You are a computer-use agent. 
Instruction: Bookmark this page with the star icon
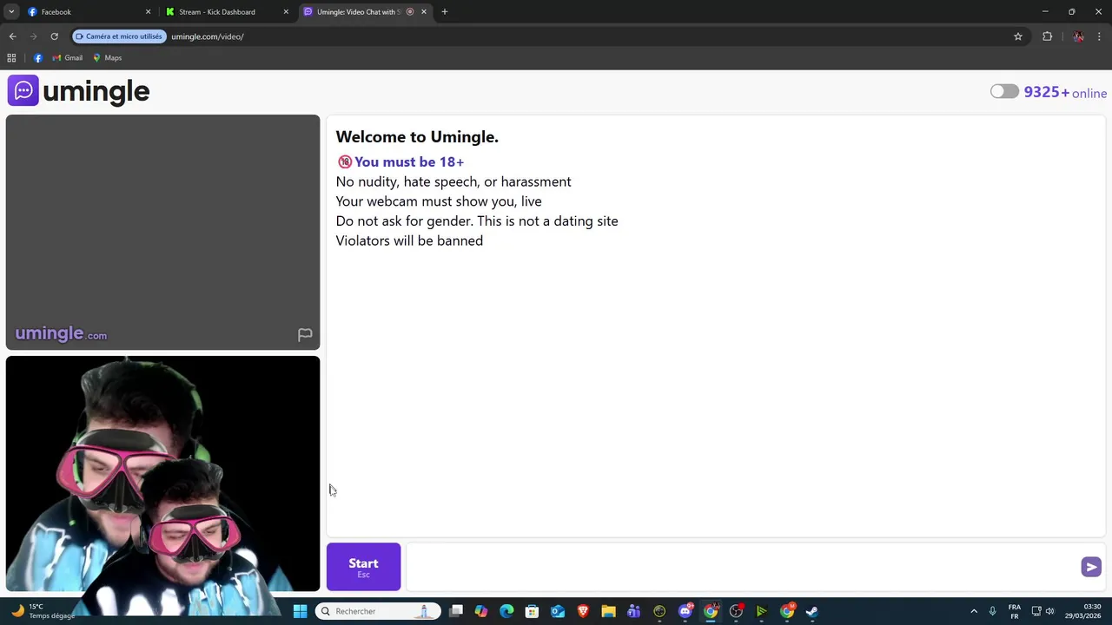click(1018, 36)
